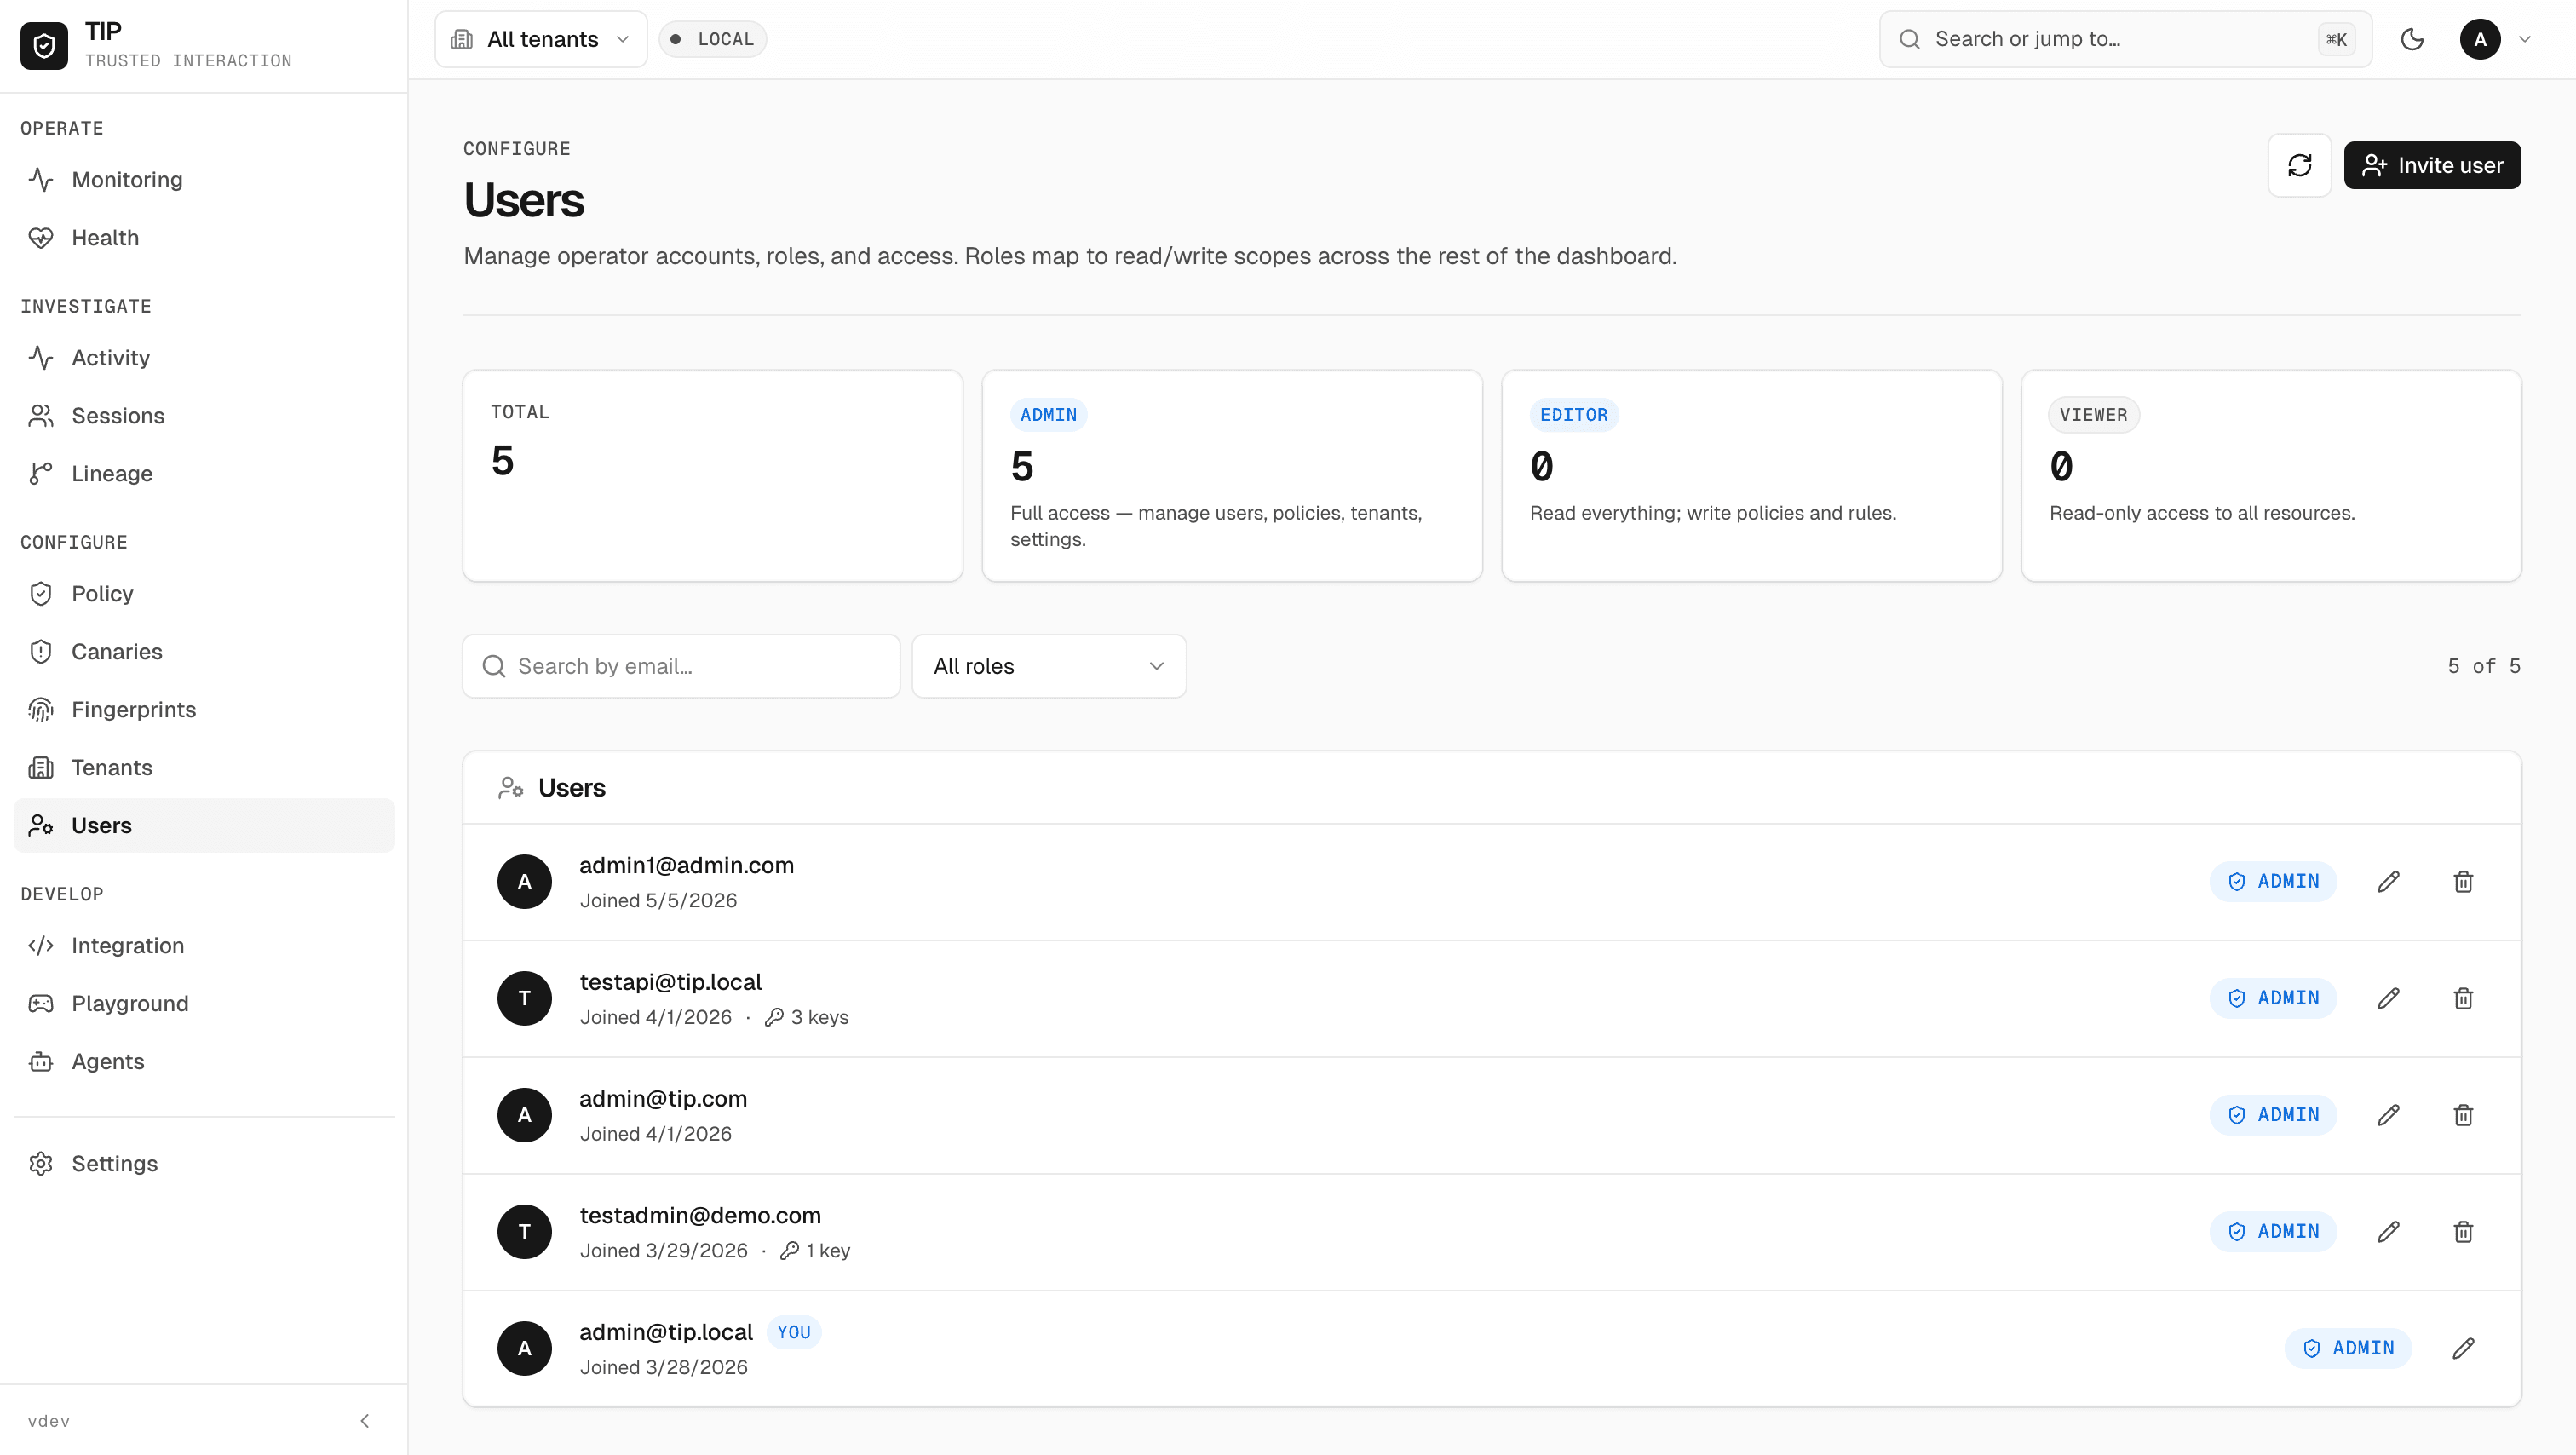Click the Invite user button
Image resolution: width=2576 pixels, height=1455 pixels.
click(2432, 165)
